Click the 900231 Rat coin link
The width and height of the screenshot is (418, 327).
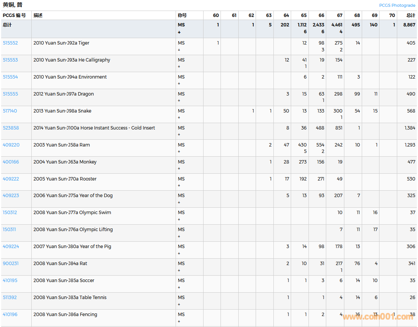[11, 264]
